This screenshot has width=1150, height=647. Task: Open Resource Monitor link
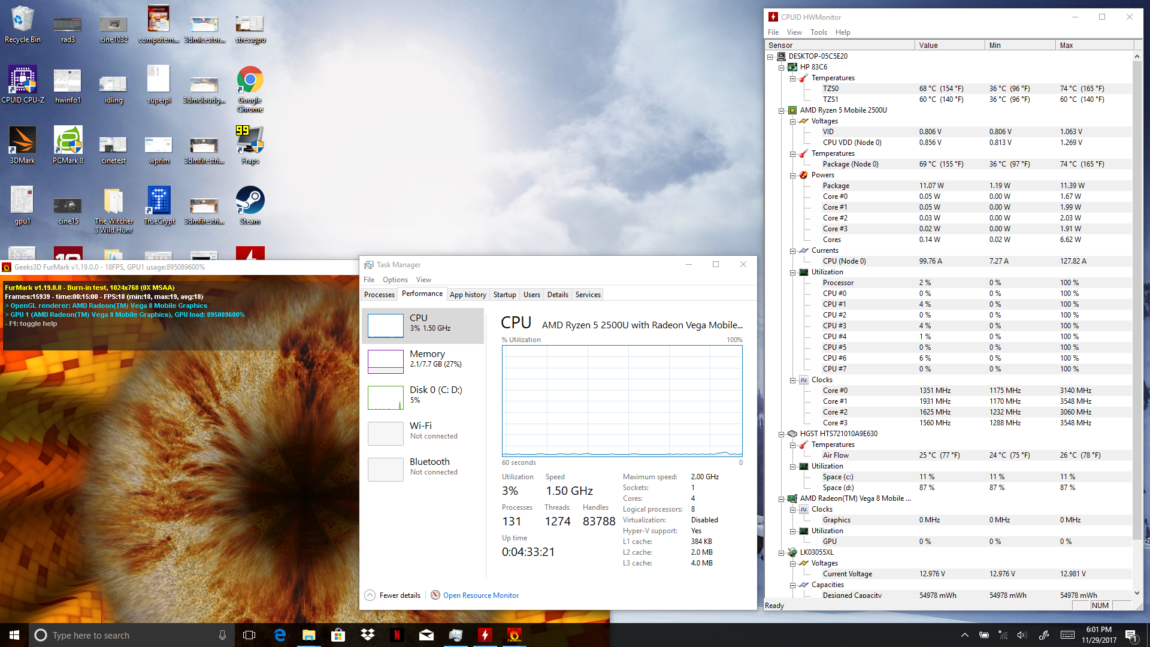pyautogui.click(x=480, y=595)
